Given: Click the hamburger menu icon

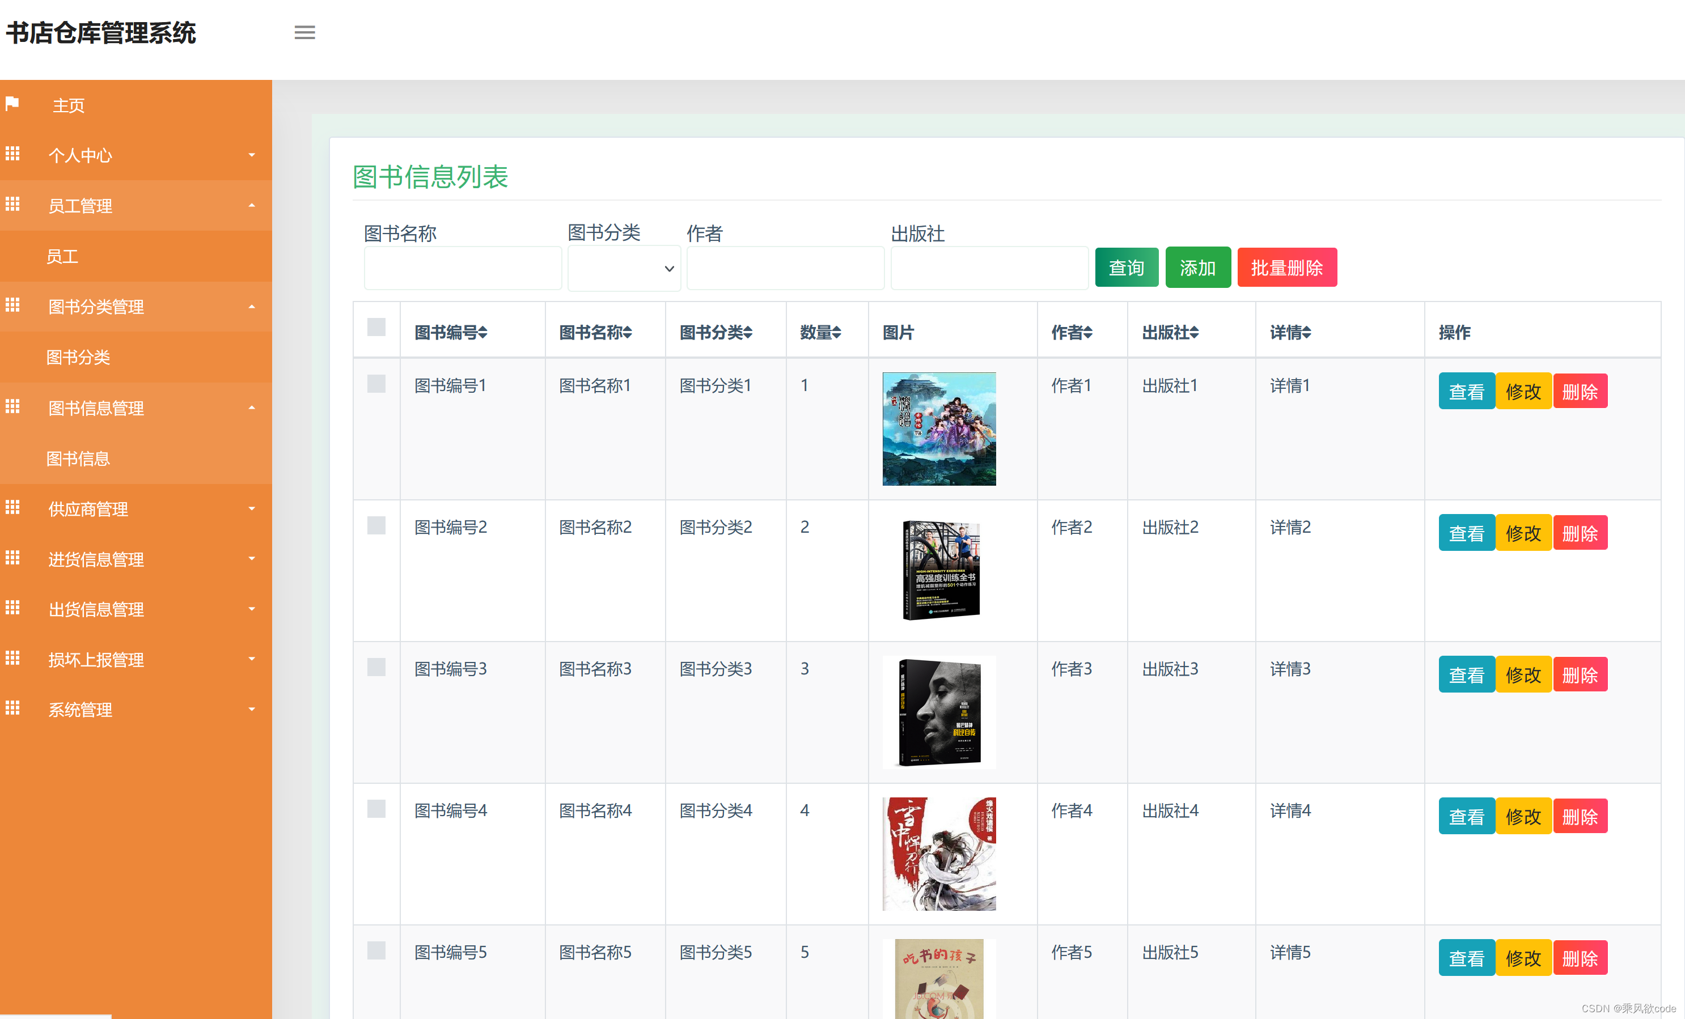Looking at the screenshot, I should tap(305, 33).
